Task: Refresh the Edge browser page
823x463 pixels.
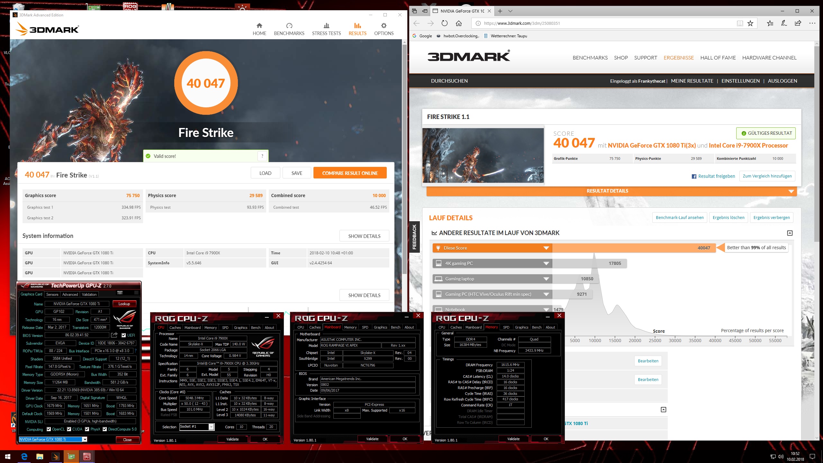Action: pyautogui.click(x=444, y=23)
